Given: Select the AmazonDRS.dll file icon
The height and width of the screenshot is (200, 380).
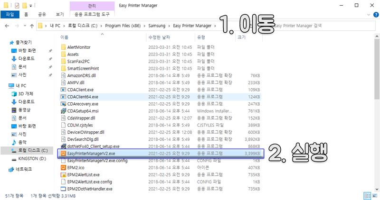Looking at the screenshot, I should 63,75.
